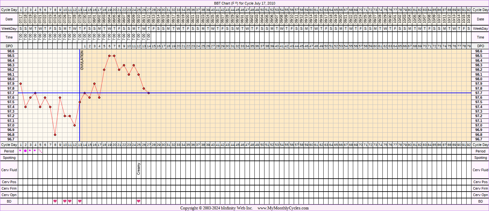Select the 98.3 temperature point on cycle day 24
This screenshot has height=211, width=489.
click(x=134, y=65)
